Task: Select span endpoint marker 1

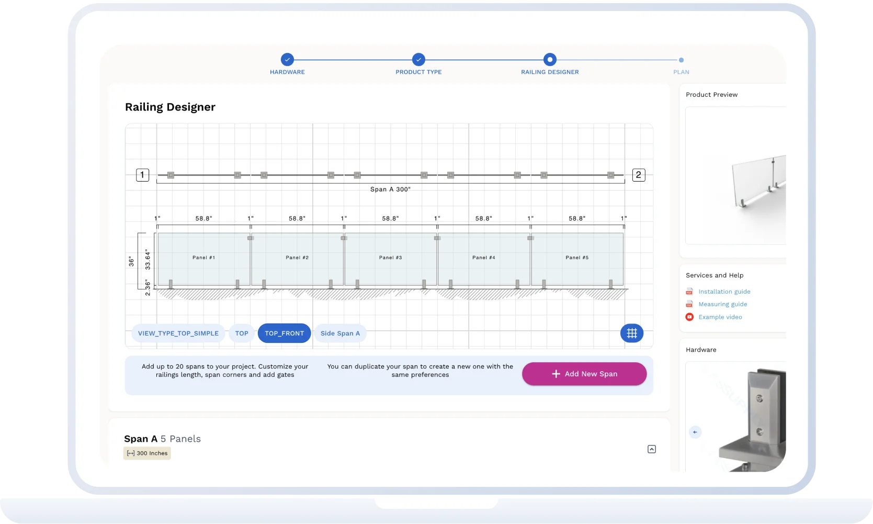Action: click(142, 174)
